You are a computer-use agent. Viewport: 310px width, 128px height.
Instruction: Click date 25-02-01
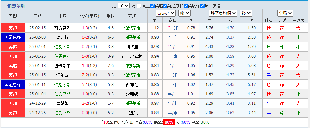[38, 47]
